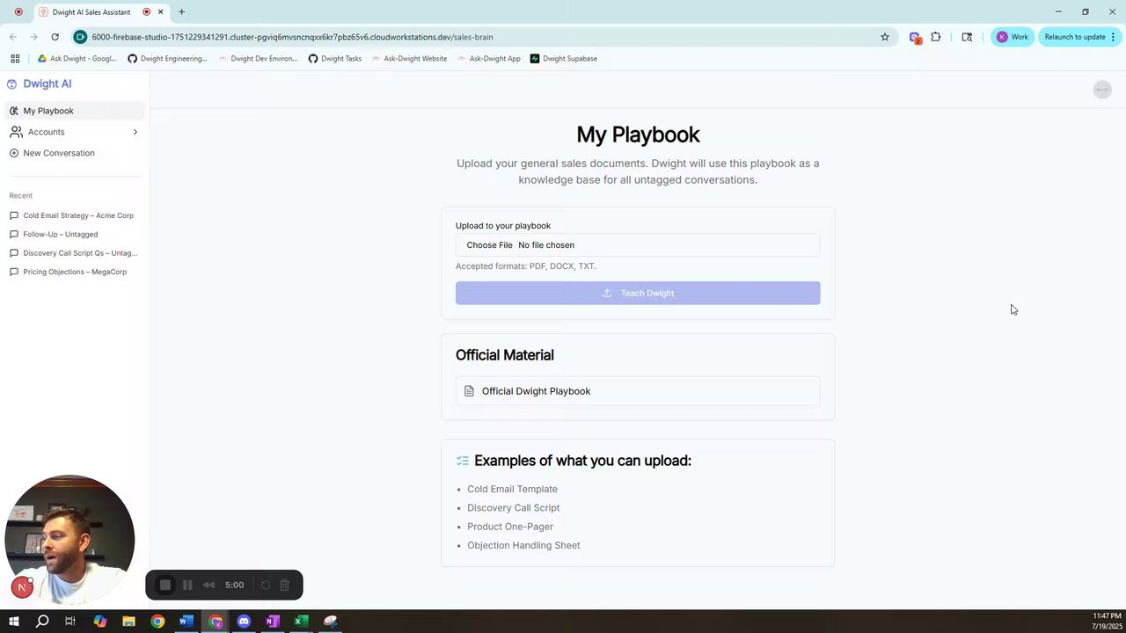Select the Dwight AI Sales Assistant tab
The height and width of the screenshot is (633, 1126).
90,12
